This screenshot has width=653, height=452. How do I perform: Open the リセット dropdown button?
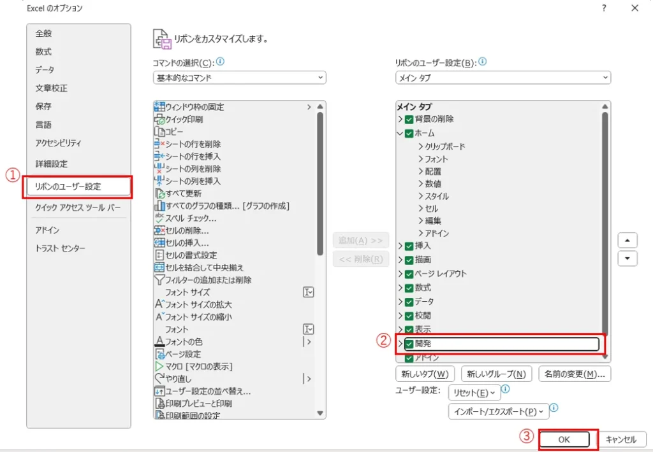[474, 393]
